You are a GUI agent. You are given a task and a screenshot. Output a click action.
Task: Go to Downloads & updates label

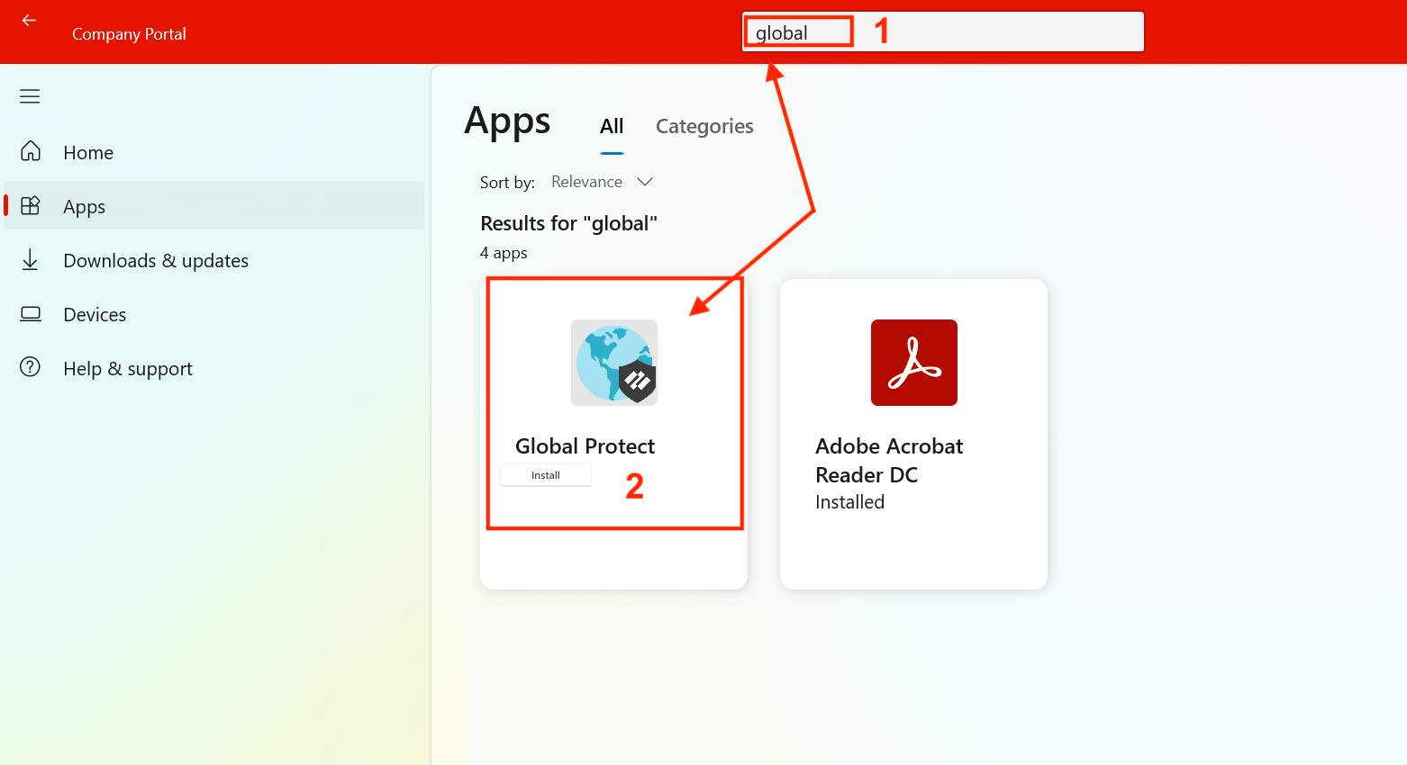[156, 261]
